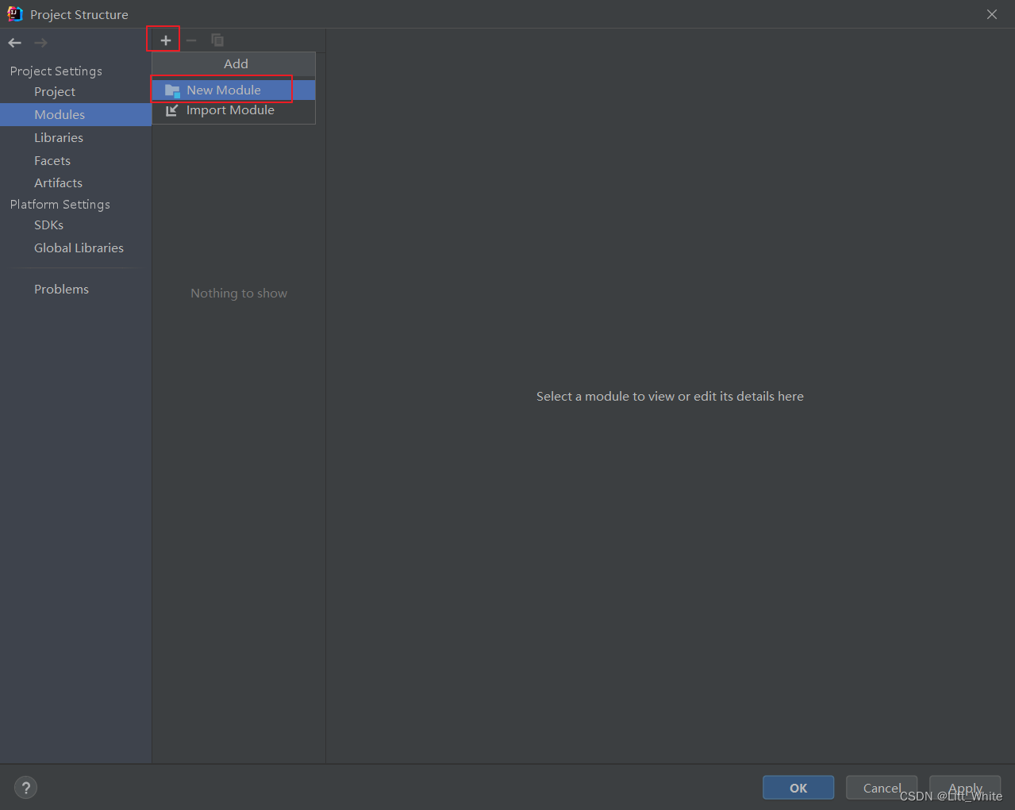Click the IntelliJ IDEA logo in title bar
Image resolution: width=1015 pixels, height=810 pixels.
(15, 13)
